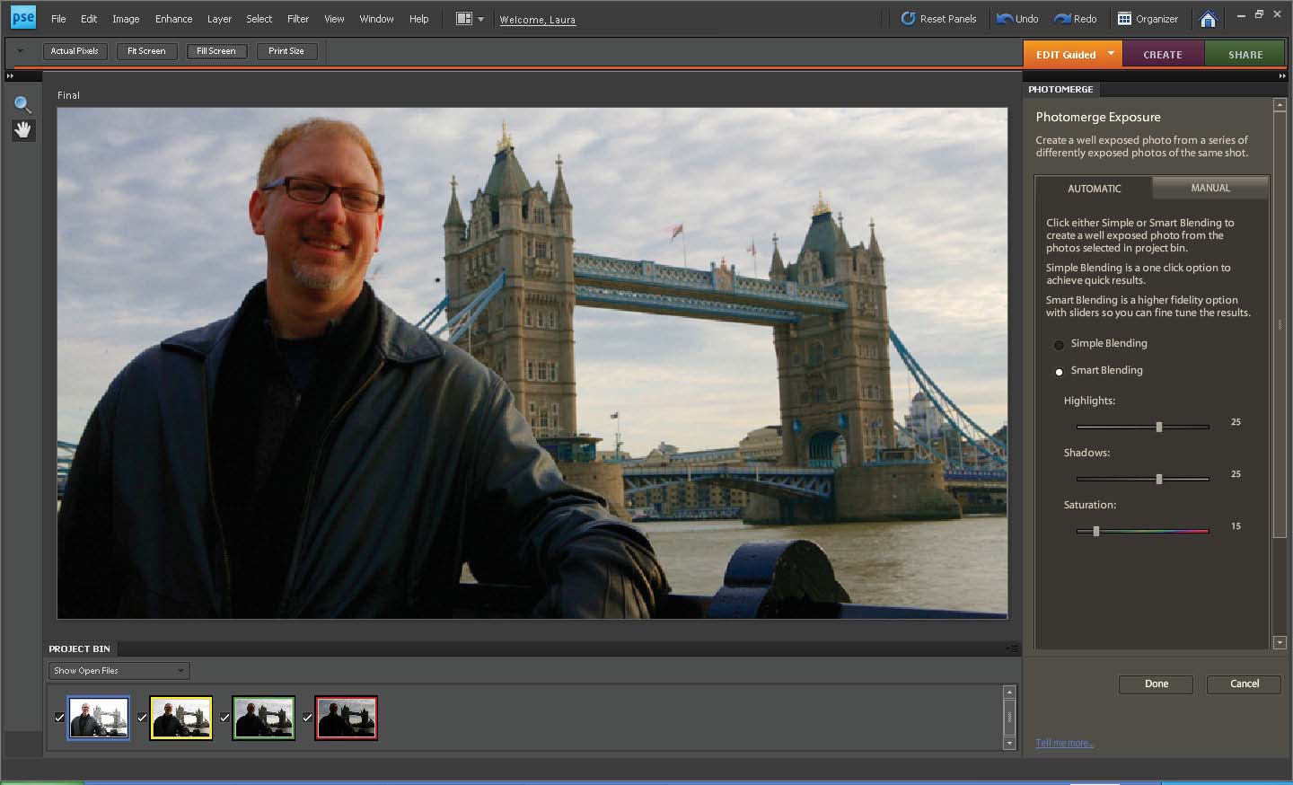Open the Enhance menu

tap(173, 19)
